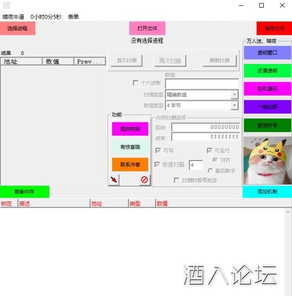Enable 扫描时暂停游戏 pause-game checkbox
This screenshot has width=292, height=296.
[177, 180]
